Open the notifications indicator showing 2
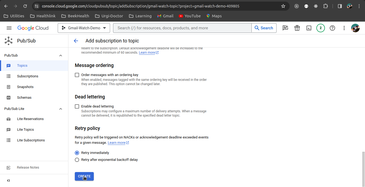The width and height of the screenshot is (365, 187). [x=321, y=28]
